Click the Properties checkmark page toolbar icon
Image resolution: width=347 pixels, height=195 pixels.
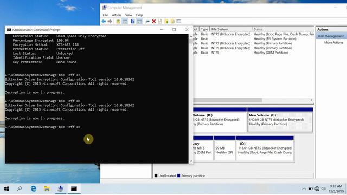coord(160,22)
